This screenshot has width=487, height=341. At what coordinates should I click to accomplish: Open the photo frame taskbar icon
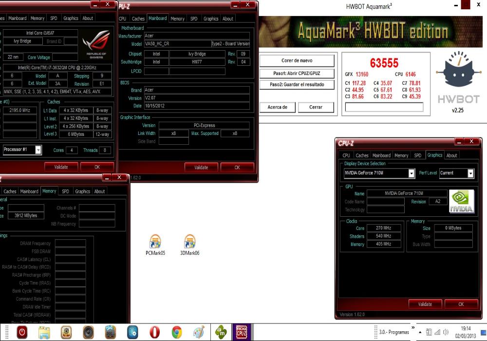coord(66,332)
